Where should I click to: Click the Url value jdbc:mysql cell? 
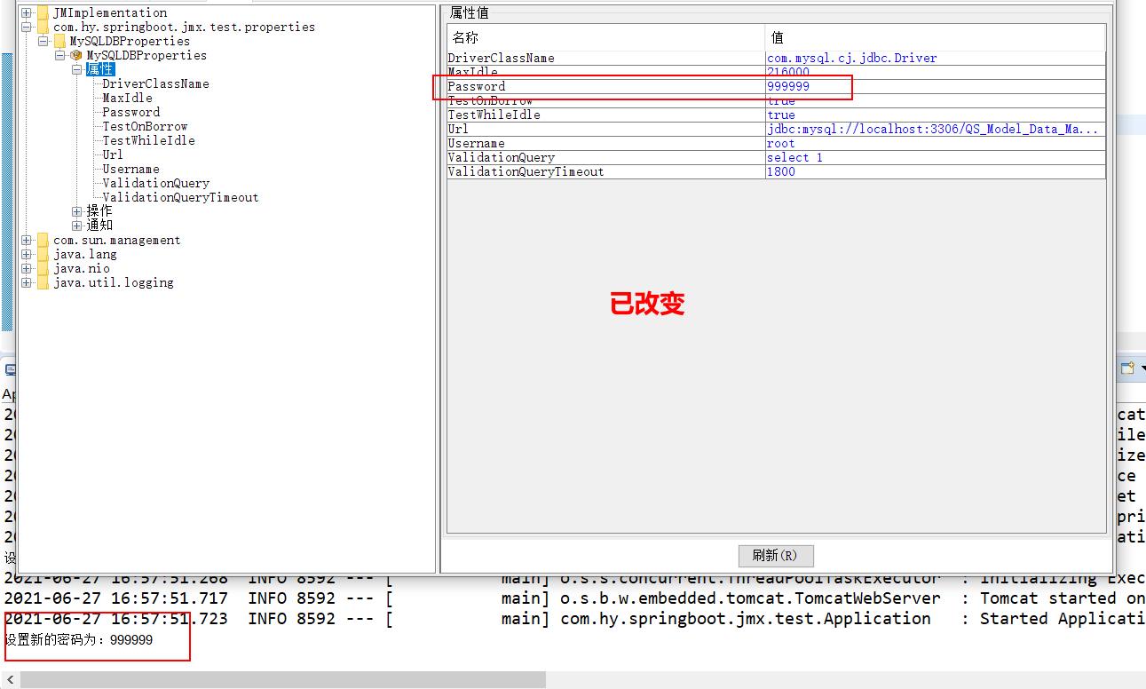pos(936,129)
